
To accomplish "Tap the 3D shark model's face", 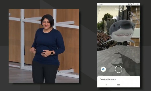I will (x=122, y=30).
